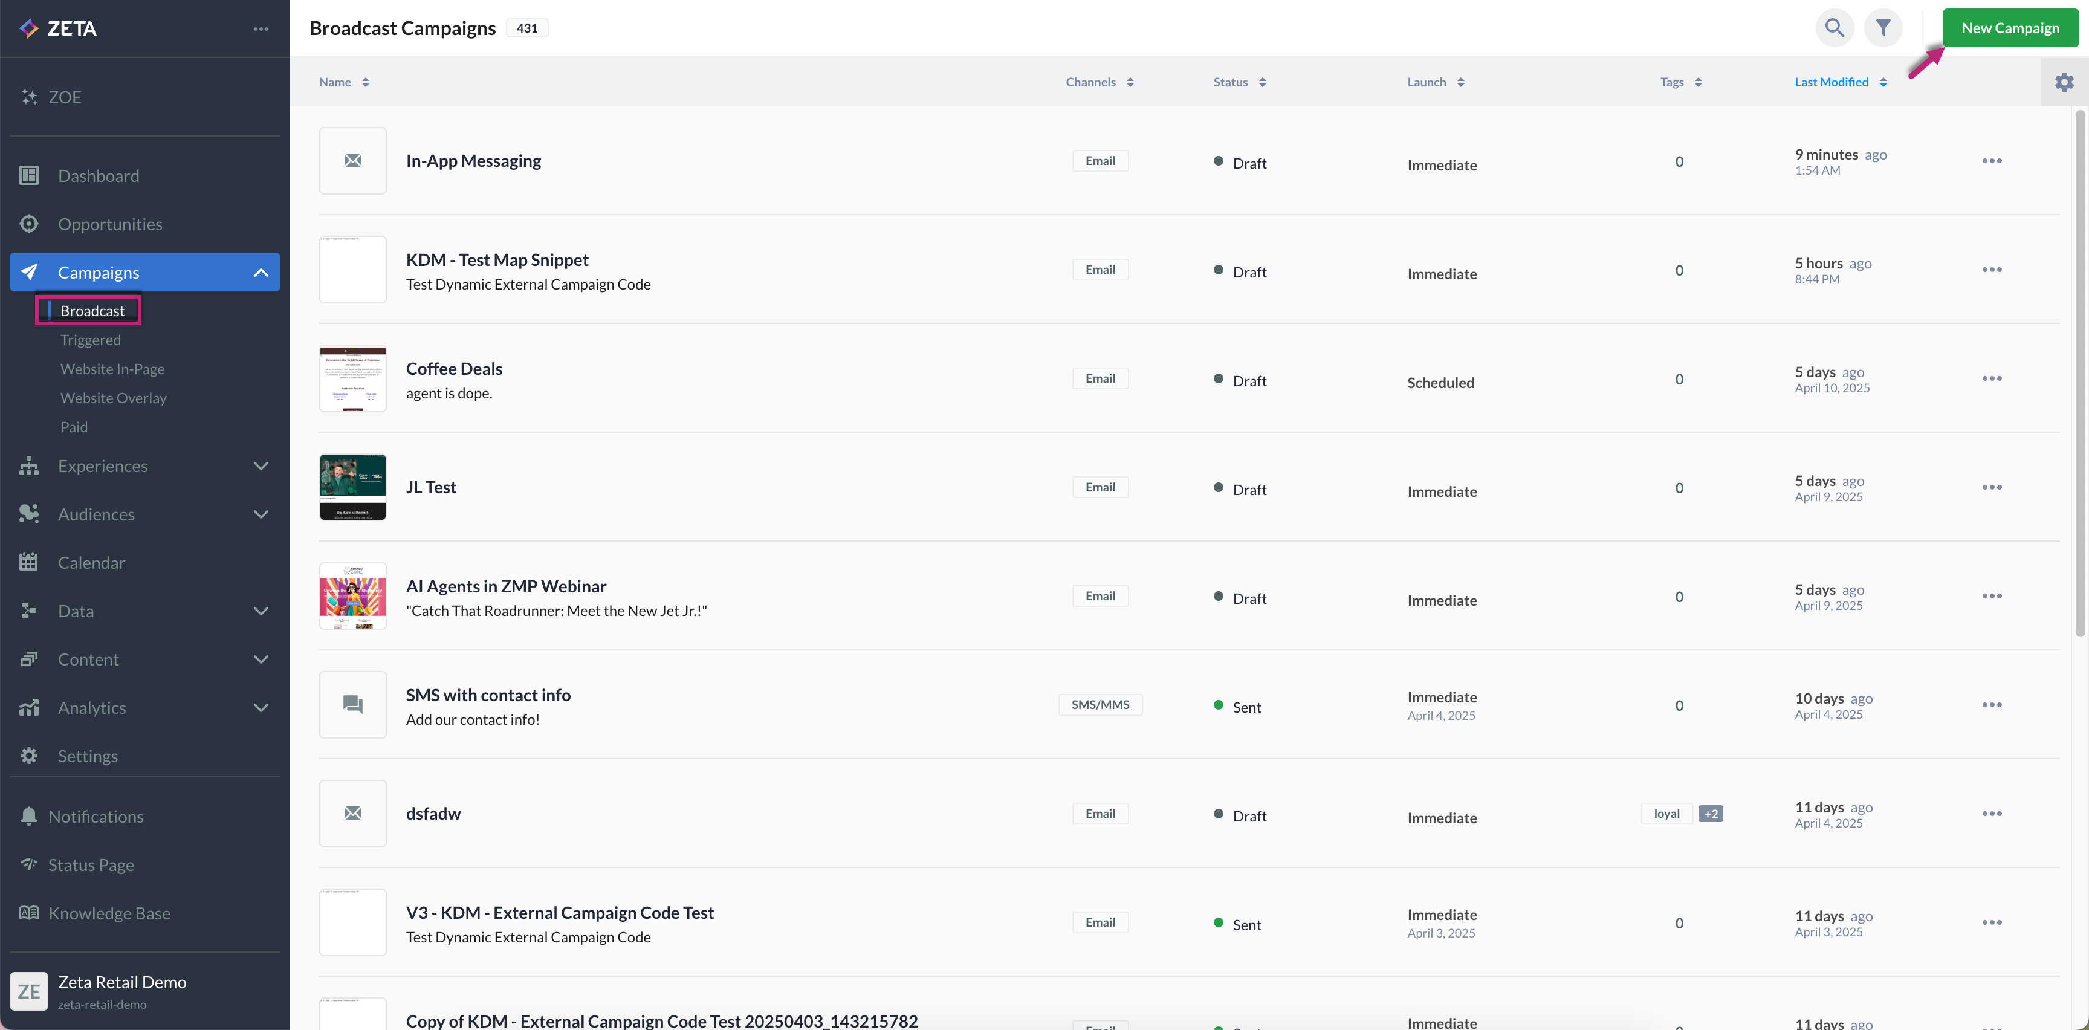Viewport: 2089px width, 1030px height.
Task: Click the JL Test campaign thumbnail
Action: pyautogui.click(x=353, y=487)
